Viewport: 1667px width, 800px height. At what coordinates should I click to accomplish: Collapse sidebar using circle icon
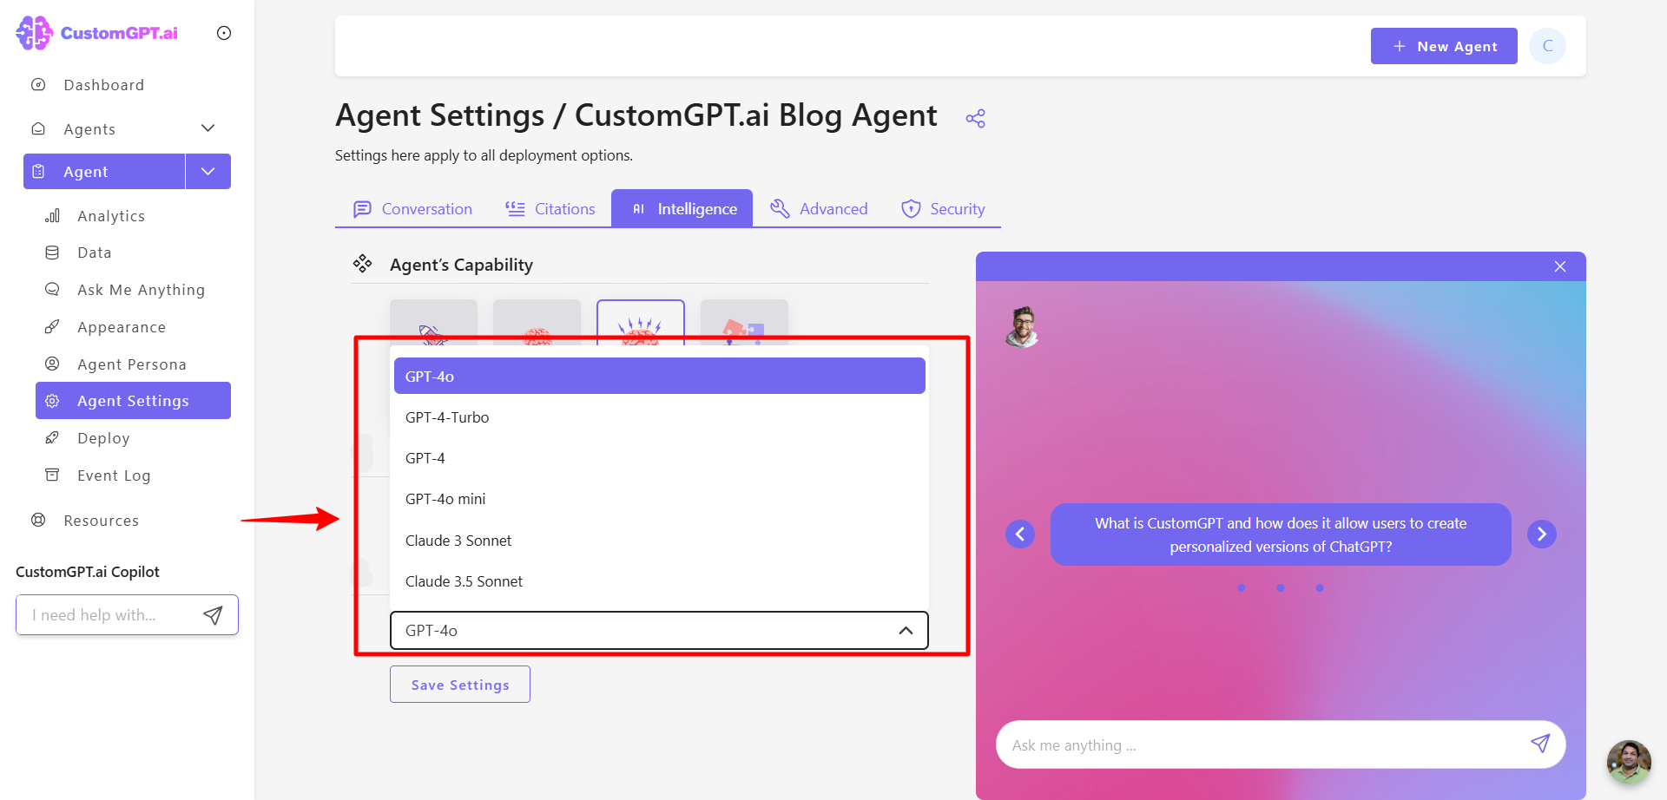click(224, 33)
